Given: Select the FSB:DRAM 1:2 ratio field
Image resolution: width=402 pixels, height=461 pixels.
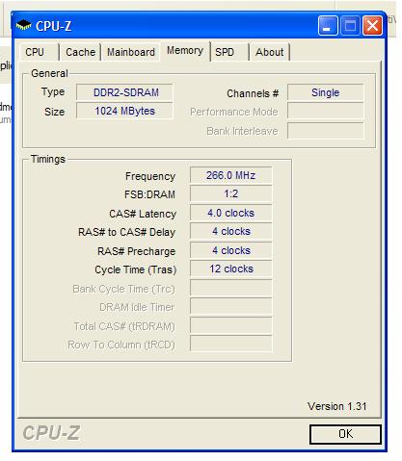Looking at the screenshot, I should [230, 194].
